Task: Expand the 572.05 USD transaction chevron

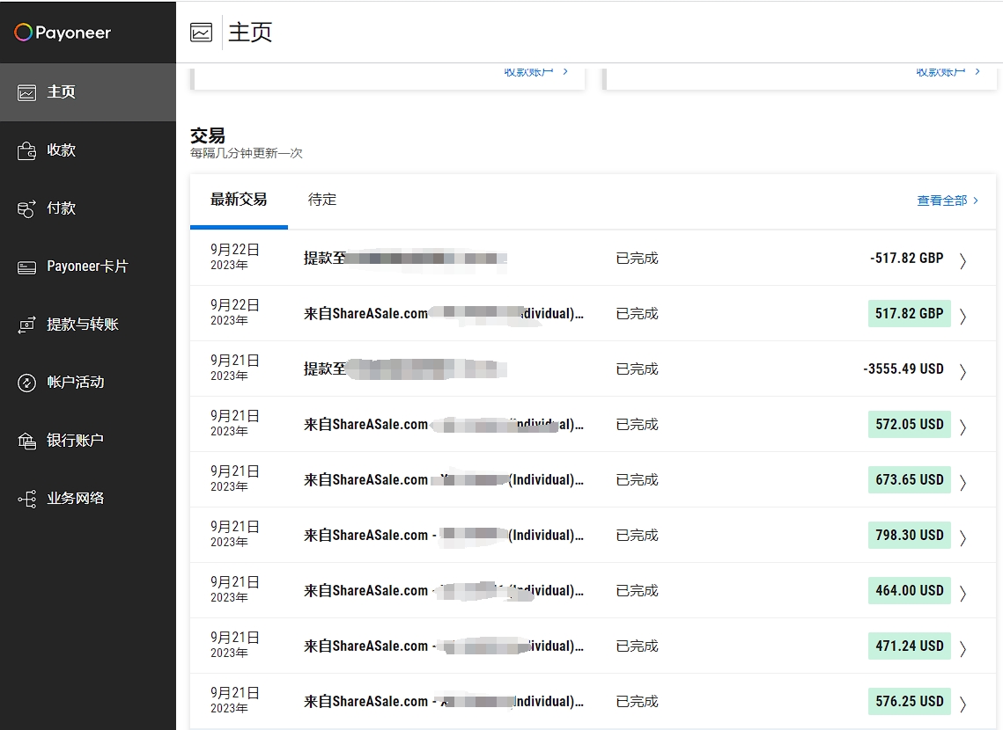Action: point(962,427)
